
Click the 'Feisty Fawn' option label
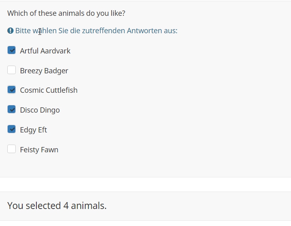point(39,150)
